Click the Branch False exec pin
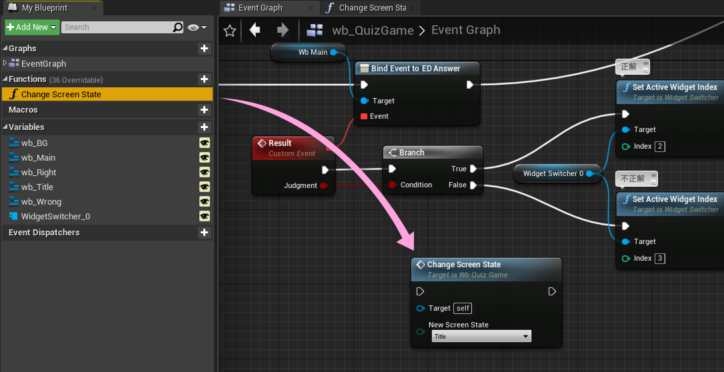Viewport: 724px width, 372px height. (x=473, y=185)
